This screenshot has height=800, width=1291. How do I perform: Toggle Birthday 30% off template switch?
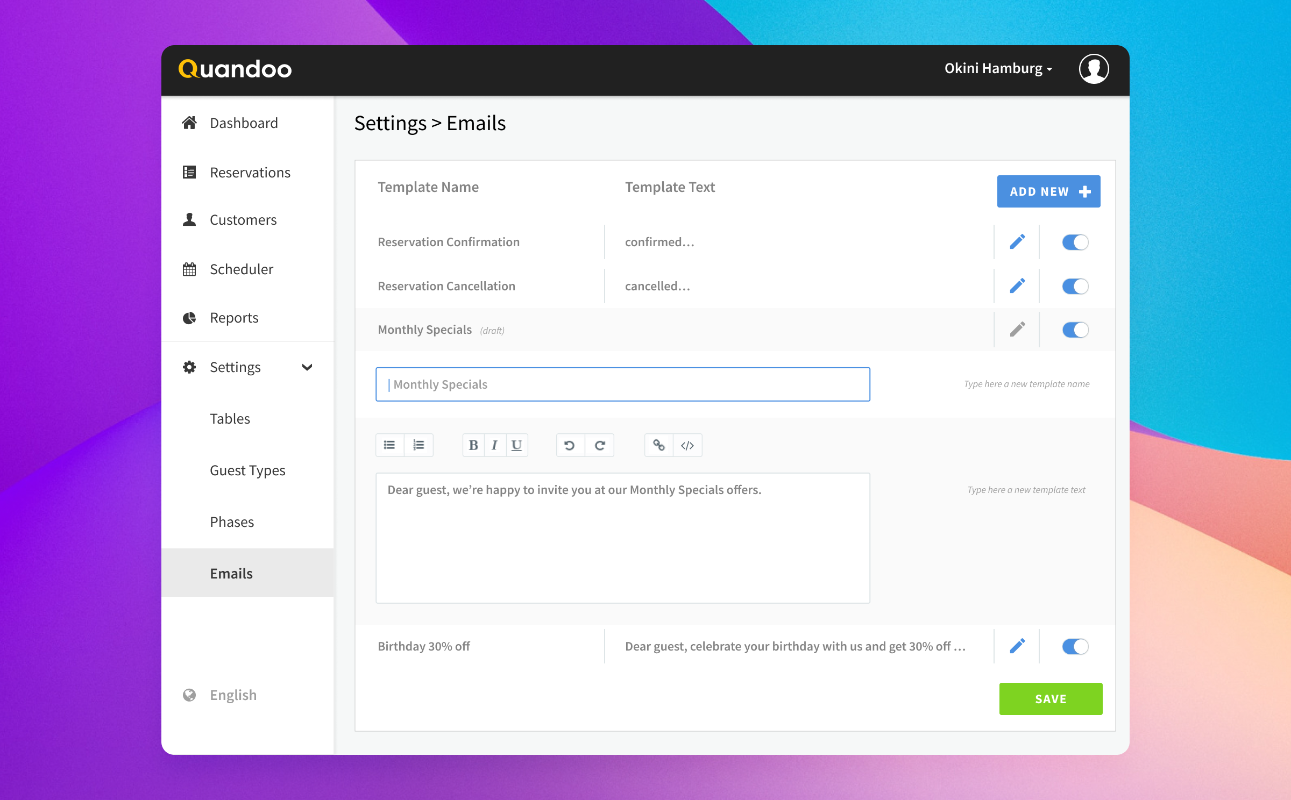[x=1075, y=646]
